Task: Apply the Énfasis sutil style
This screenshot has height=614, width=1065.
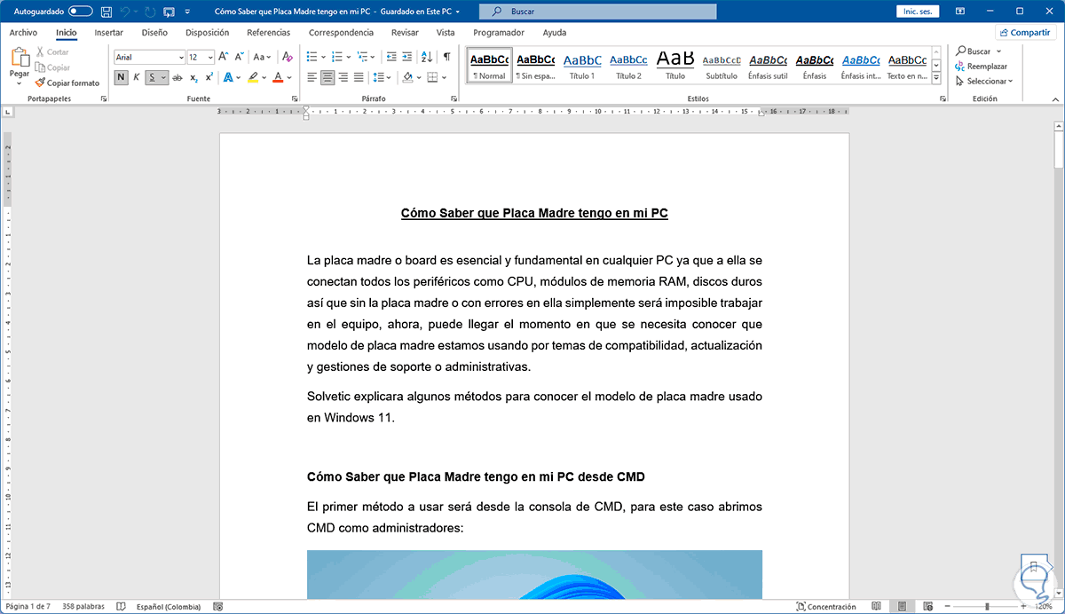Action: coord(768,66)
